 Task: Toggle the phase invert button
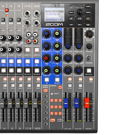tap(47, 79)
